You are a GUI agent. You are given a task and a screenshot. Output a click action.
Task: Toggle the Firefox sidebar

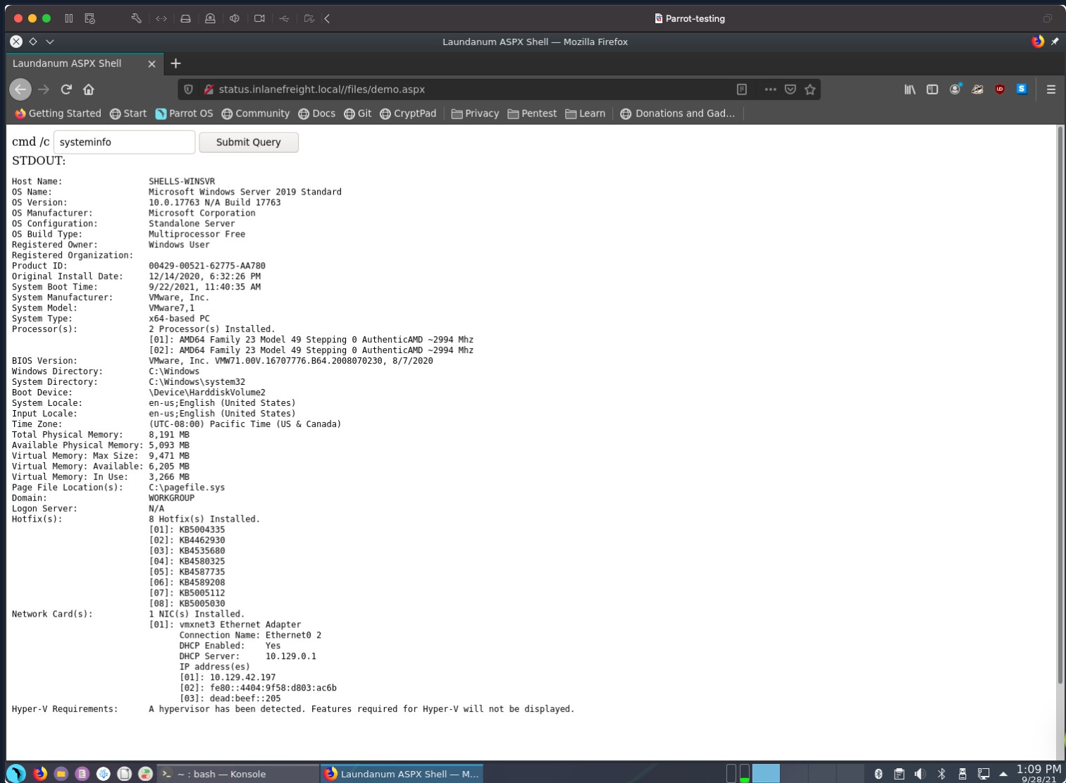932,90
